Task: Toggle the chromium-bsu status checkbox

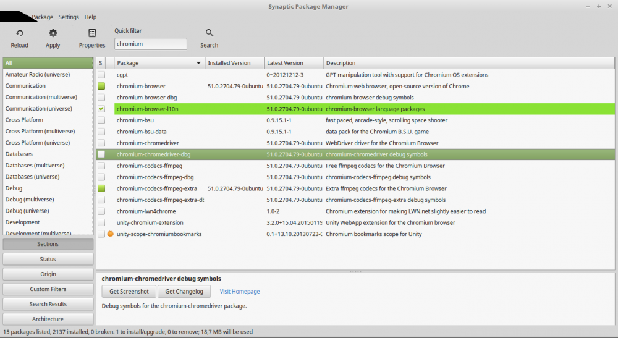Action: (101, 120)
